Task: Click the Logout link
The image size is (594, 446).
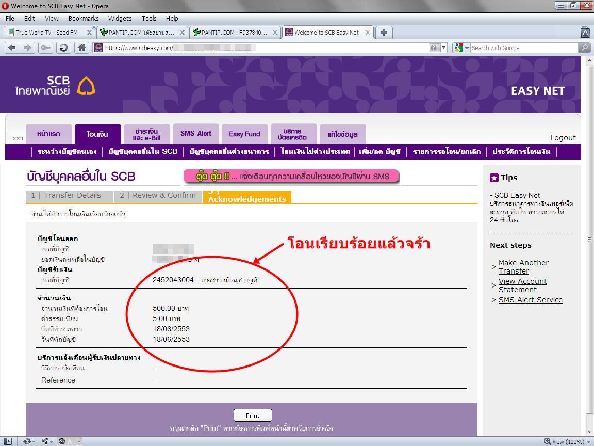Action: pyautogui.click(x=563, y=138)
